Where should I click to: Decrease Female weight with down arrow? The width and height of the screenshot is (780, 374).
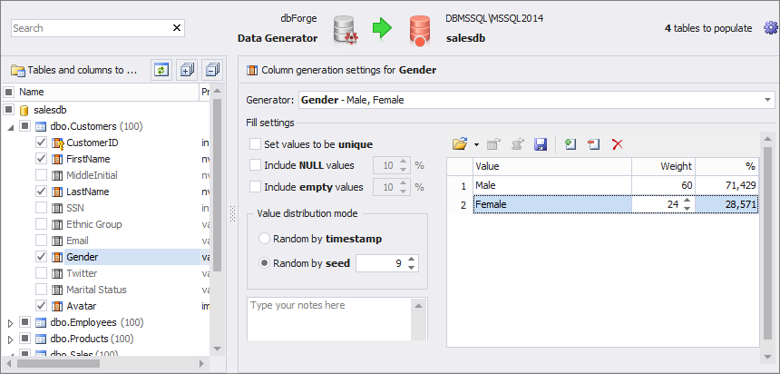click(687, 209)
